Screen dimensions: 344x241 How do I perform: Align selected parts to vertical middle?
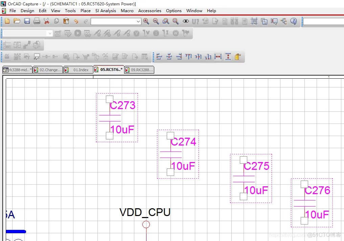click(x=198, y=57)
